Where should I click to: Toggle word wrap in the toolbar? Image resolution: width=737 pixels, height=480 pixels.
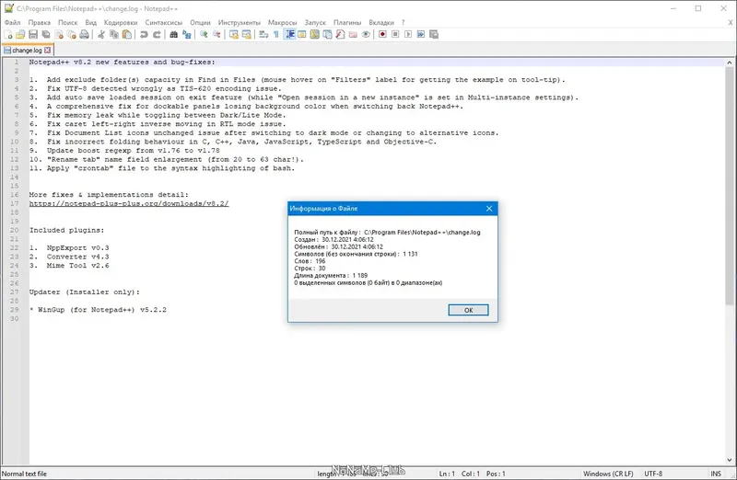pos(263,34)
